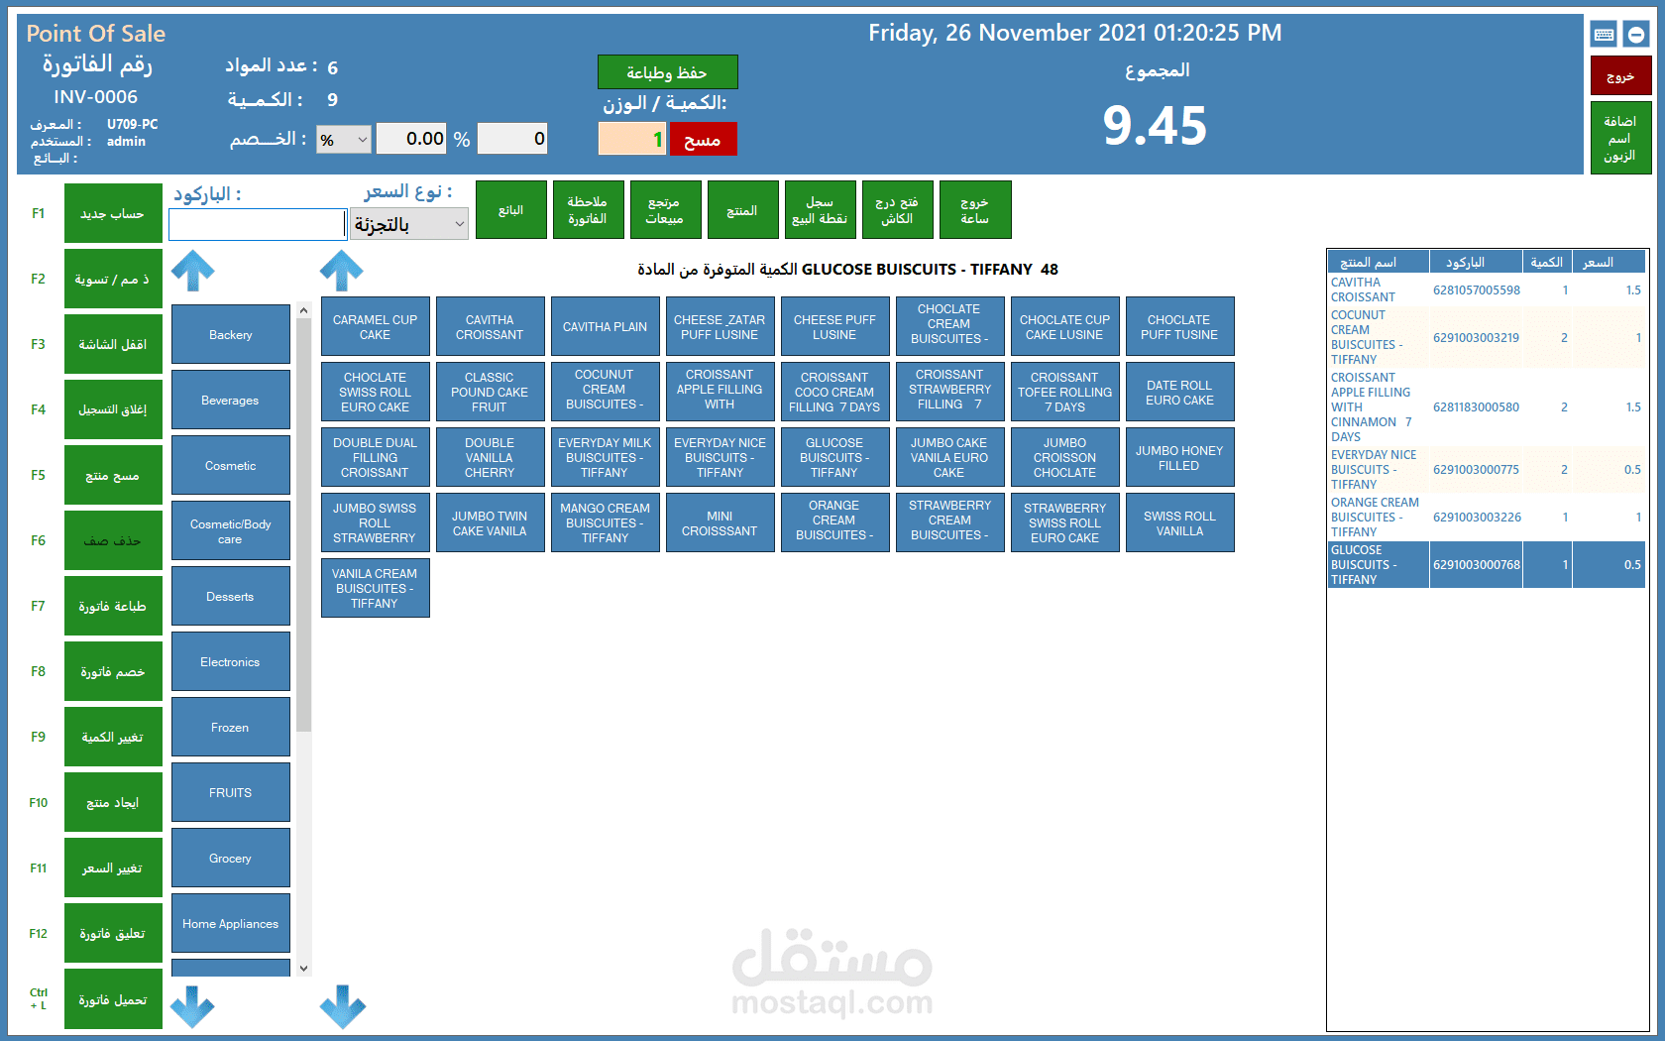Click the discount amount field showing 0
The image size is (1665, 1041).
coord(512,139)
